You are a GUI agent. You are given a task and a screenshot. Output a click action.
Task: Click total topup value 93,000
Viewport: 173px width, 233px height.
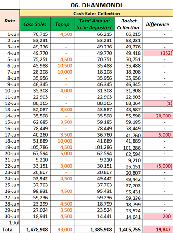[63, 229]
